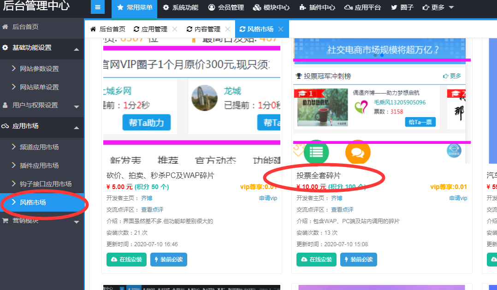Expand the 用户与权限设置 sidebar section
This screenshot has height=290, width=497.
[x=77, y=106]
